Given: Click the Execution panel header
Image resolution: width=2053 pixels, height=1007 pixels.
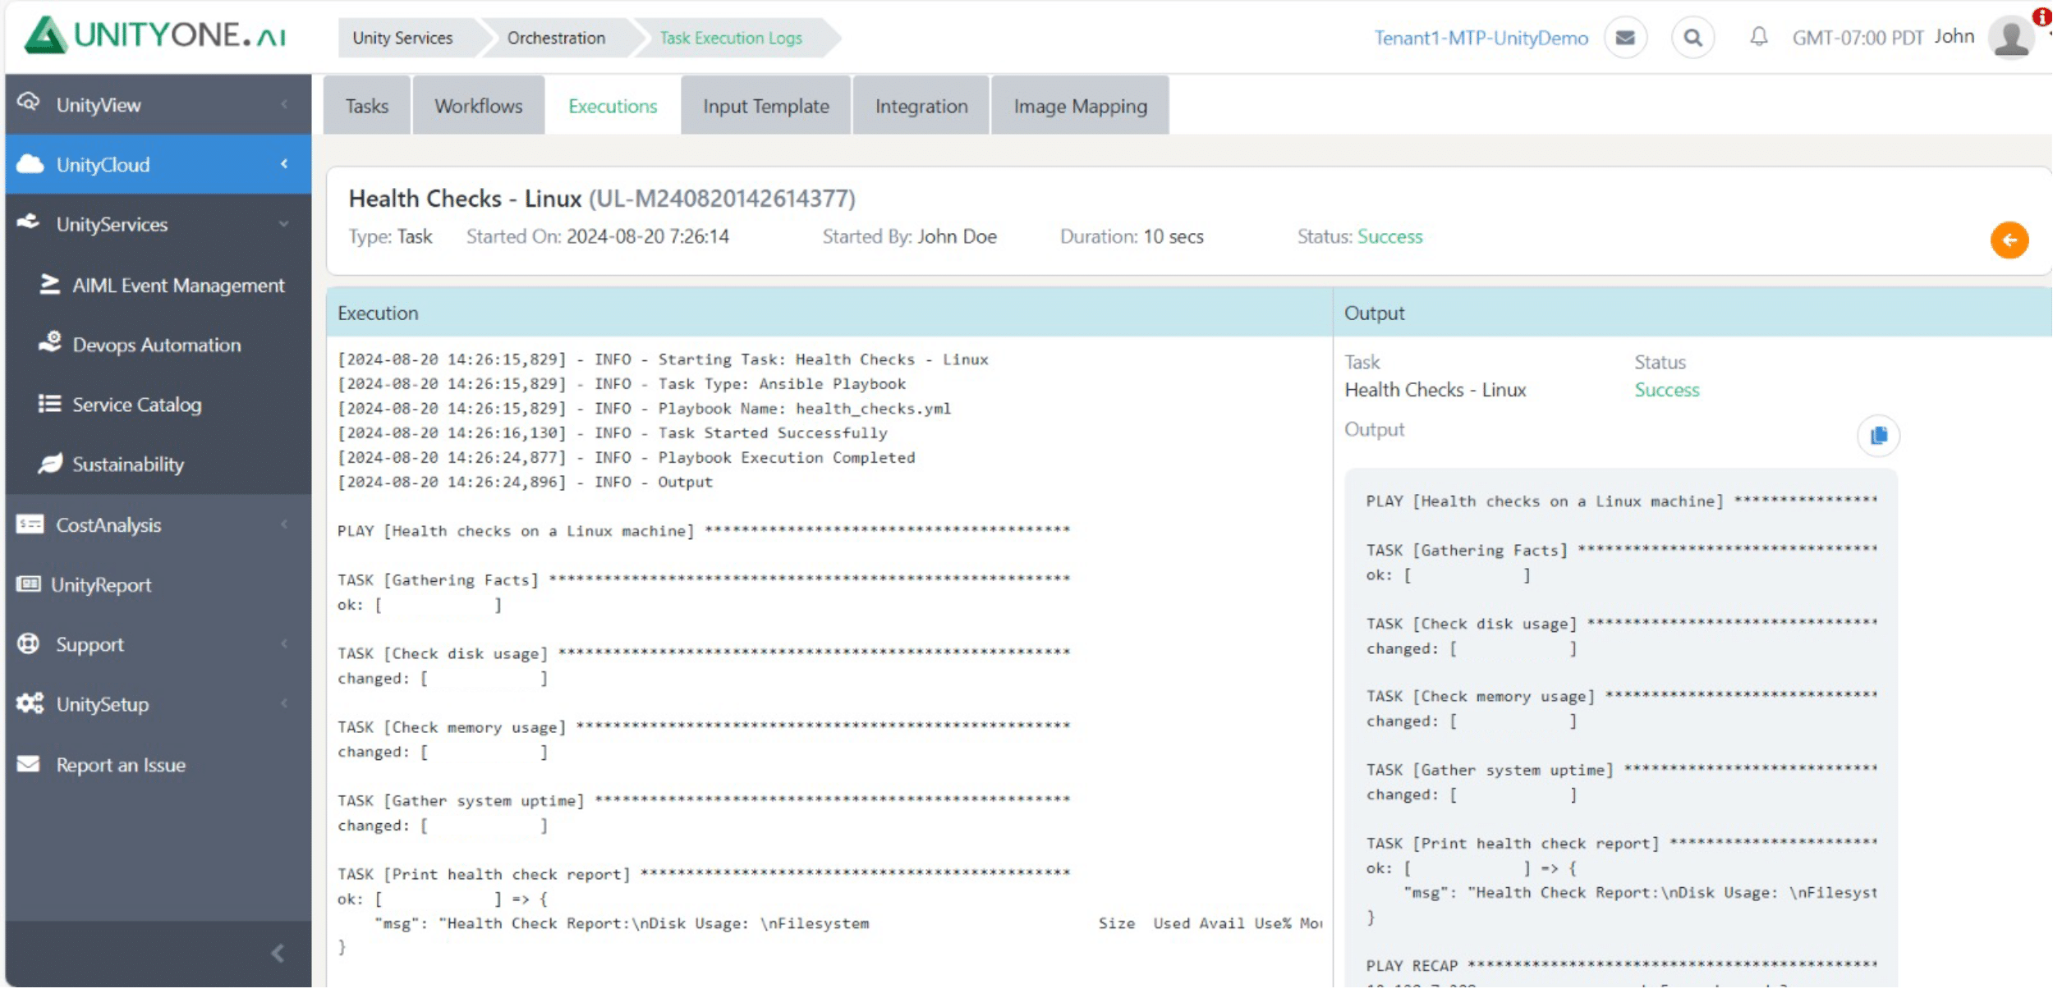Looking at the screenshot, I should point(829,313).
